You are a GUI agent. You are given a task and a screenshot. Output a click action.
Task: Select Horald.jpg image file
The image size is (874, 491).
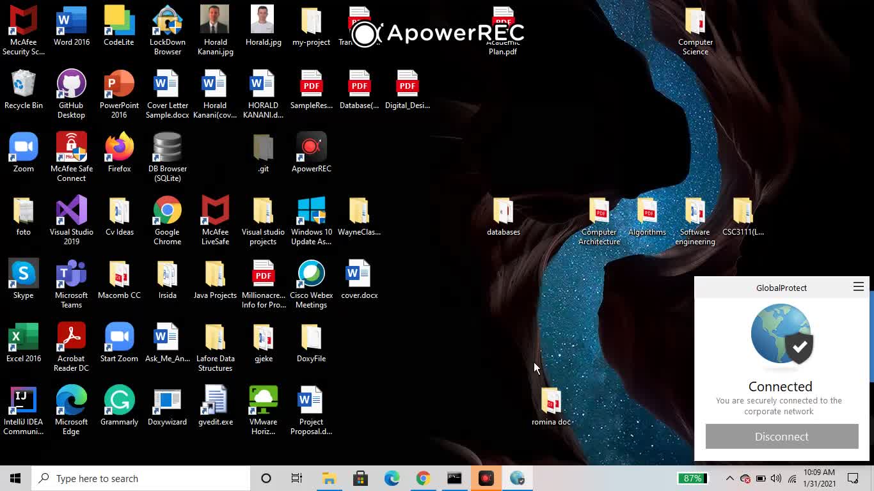[263, 26]
